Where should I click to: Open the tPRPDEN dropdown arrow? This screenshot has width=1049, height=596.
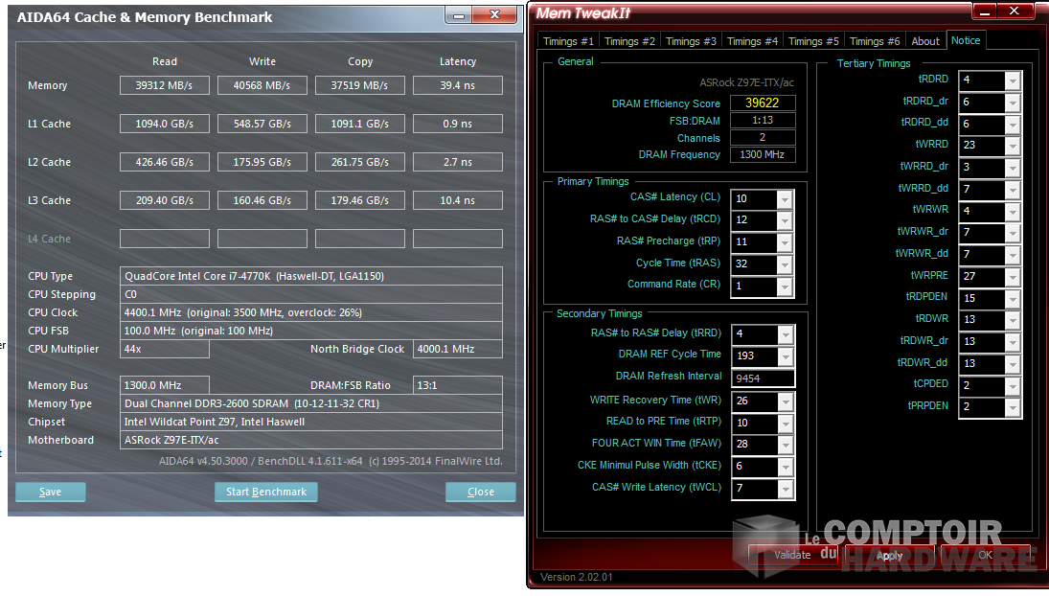tap(1013, 407)
